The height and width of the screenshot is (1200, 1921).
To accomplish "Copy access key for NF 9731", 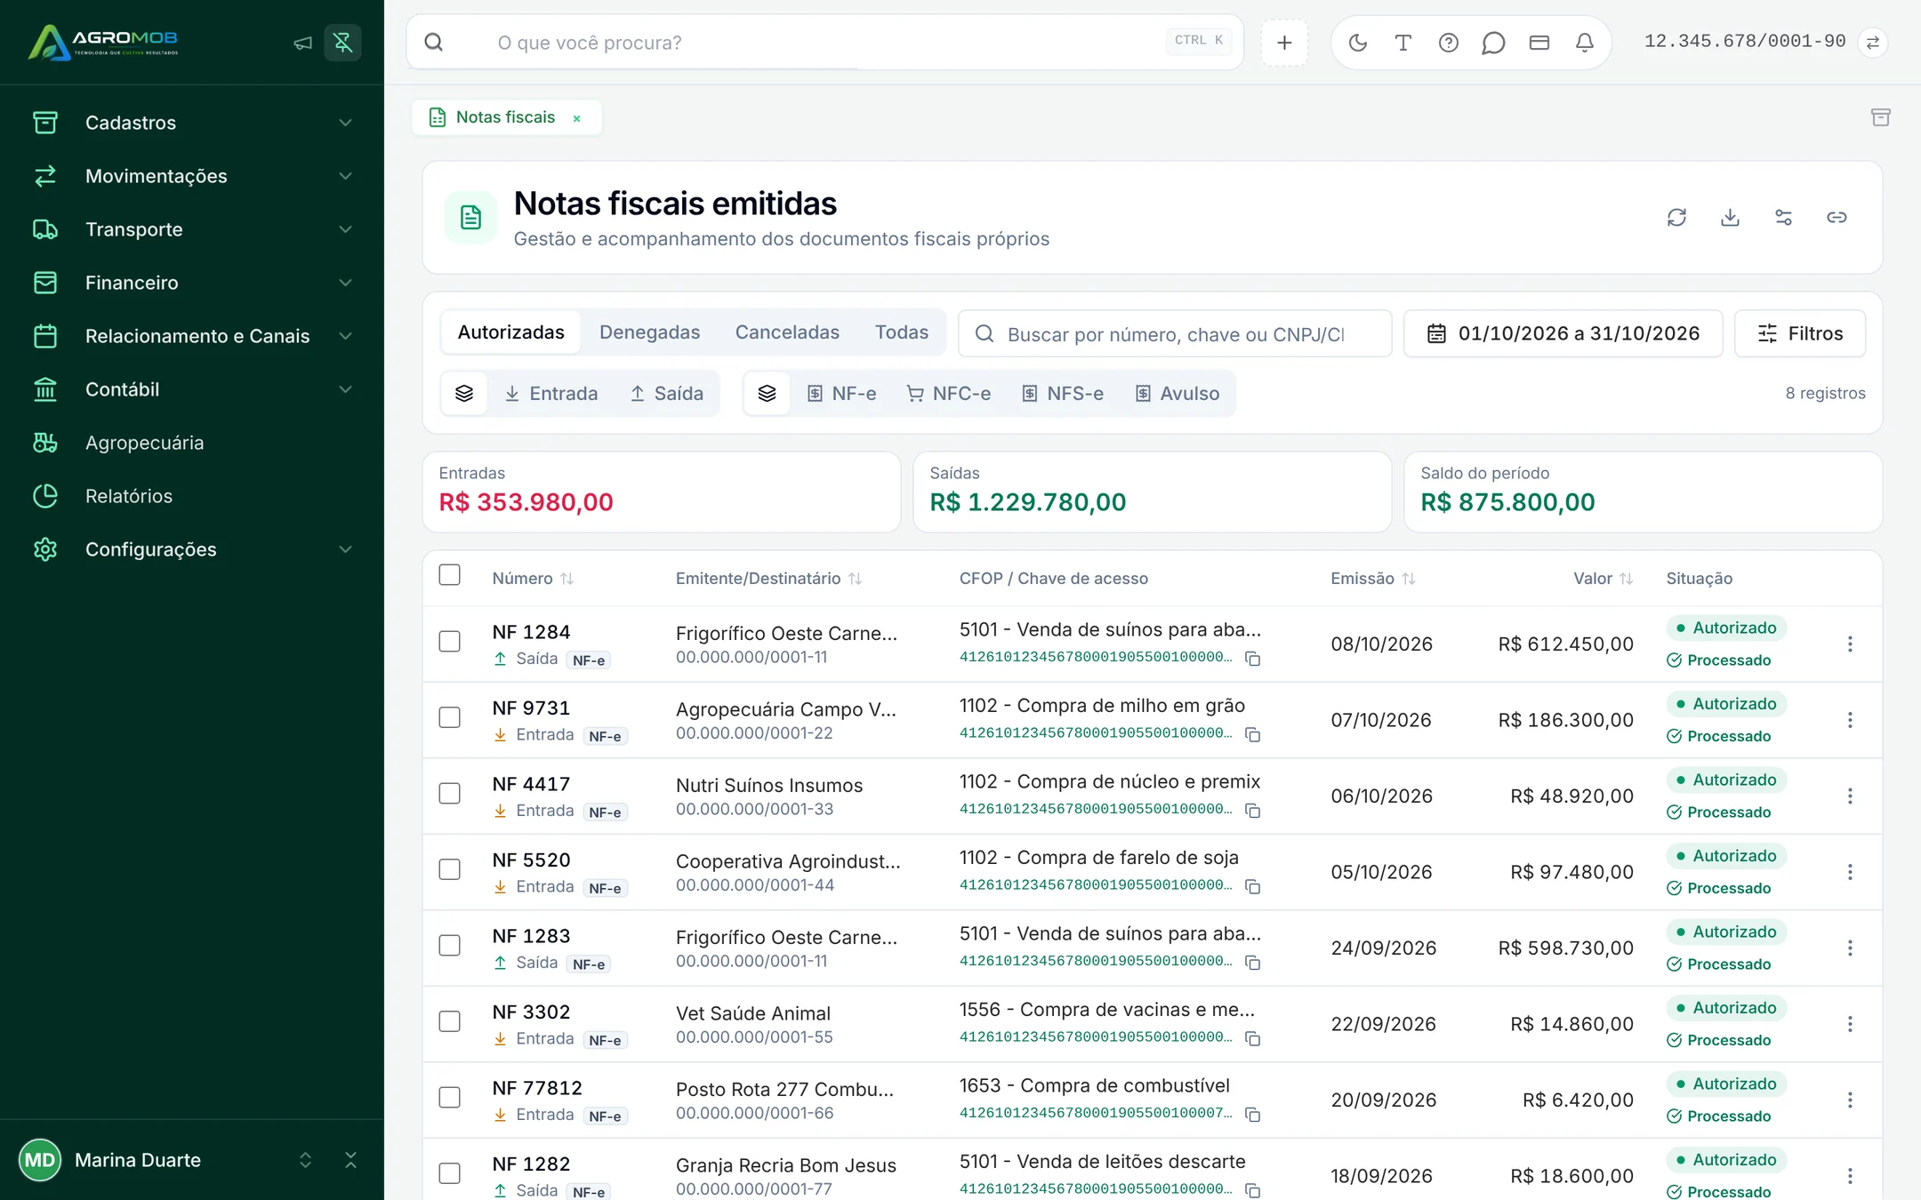I will point(1252,734).
